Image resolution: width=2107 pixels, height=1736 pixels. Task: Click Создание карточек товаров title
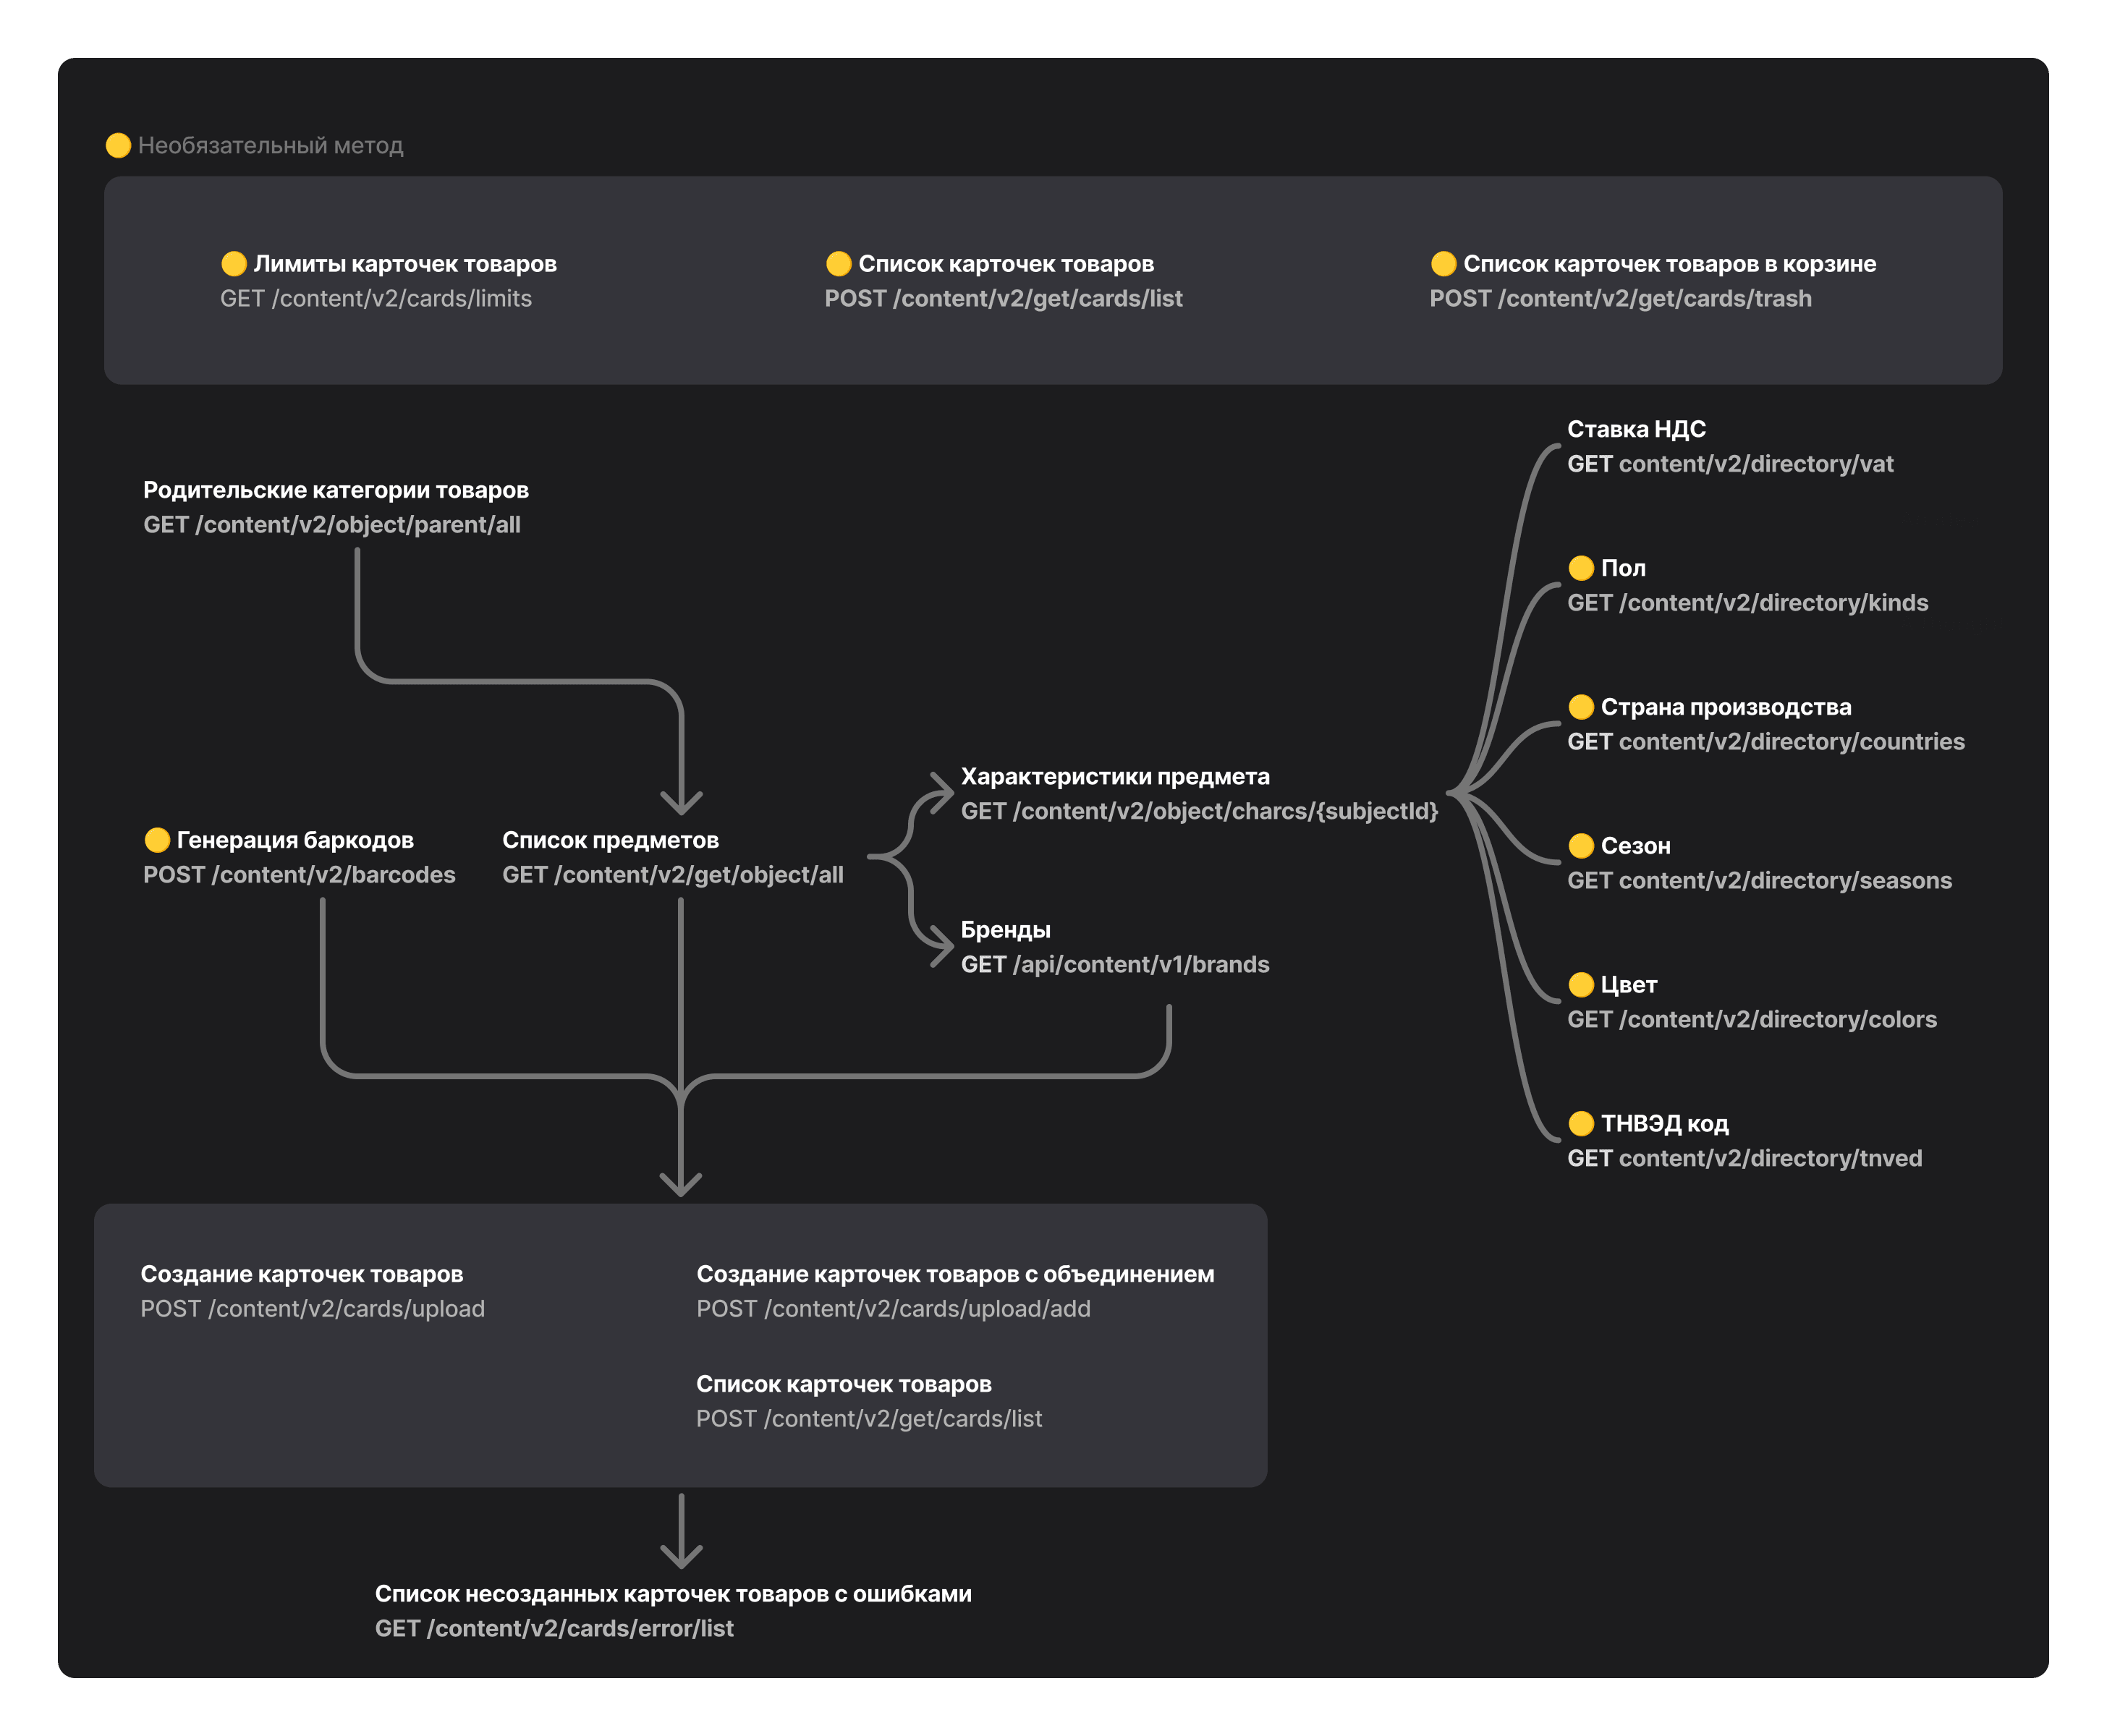[301, 1275]
